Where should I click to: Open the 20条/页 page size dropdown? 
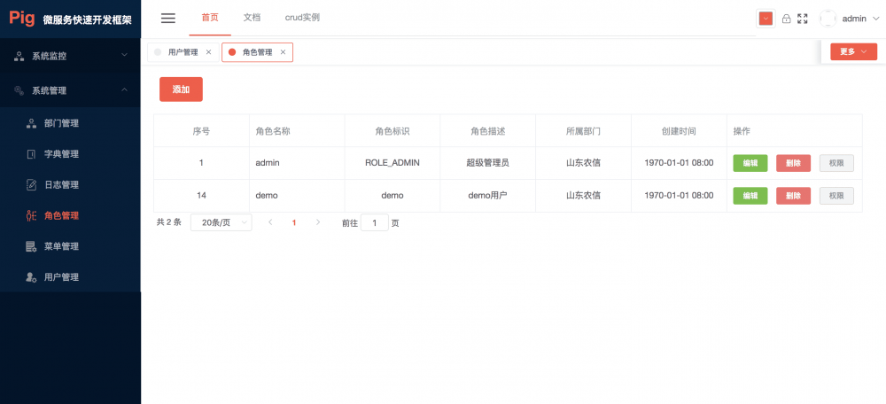coord(221,222)
